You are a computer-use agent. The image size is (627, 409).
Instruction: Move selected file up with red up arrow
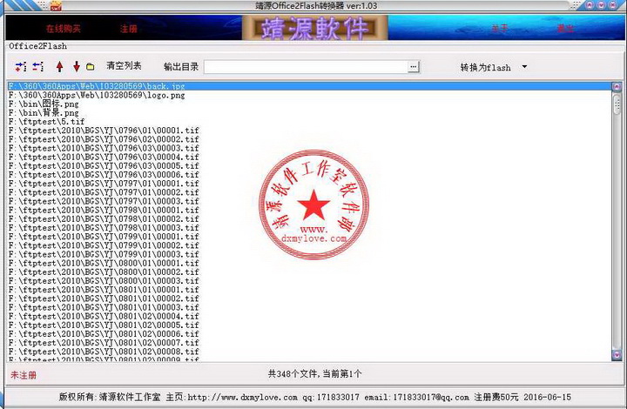[x=59, y=67]
